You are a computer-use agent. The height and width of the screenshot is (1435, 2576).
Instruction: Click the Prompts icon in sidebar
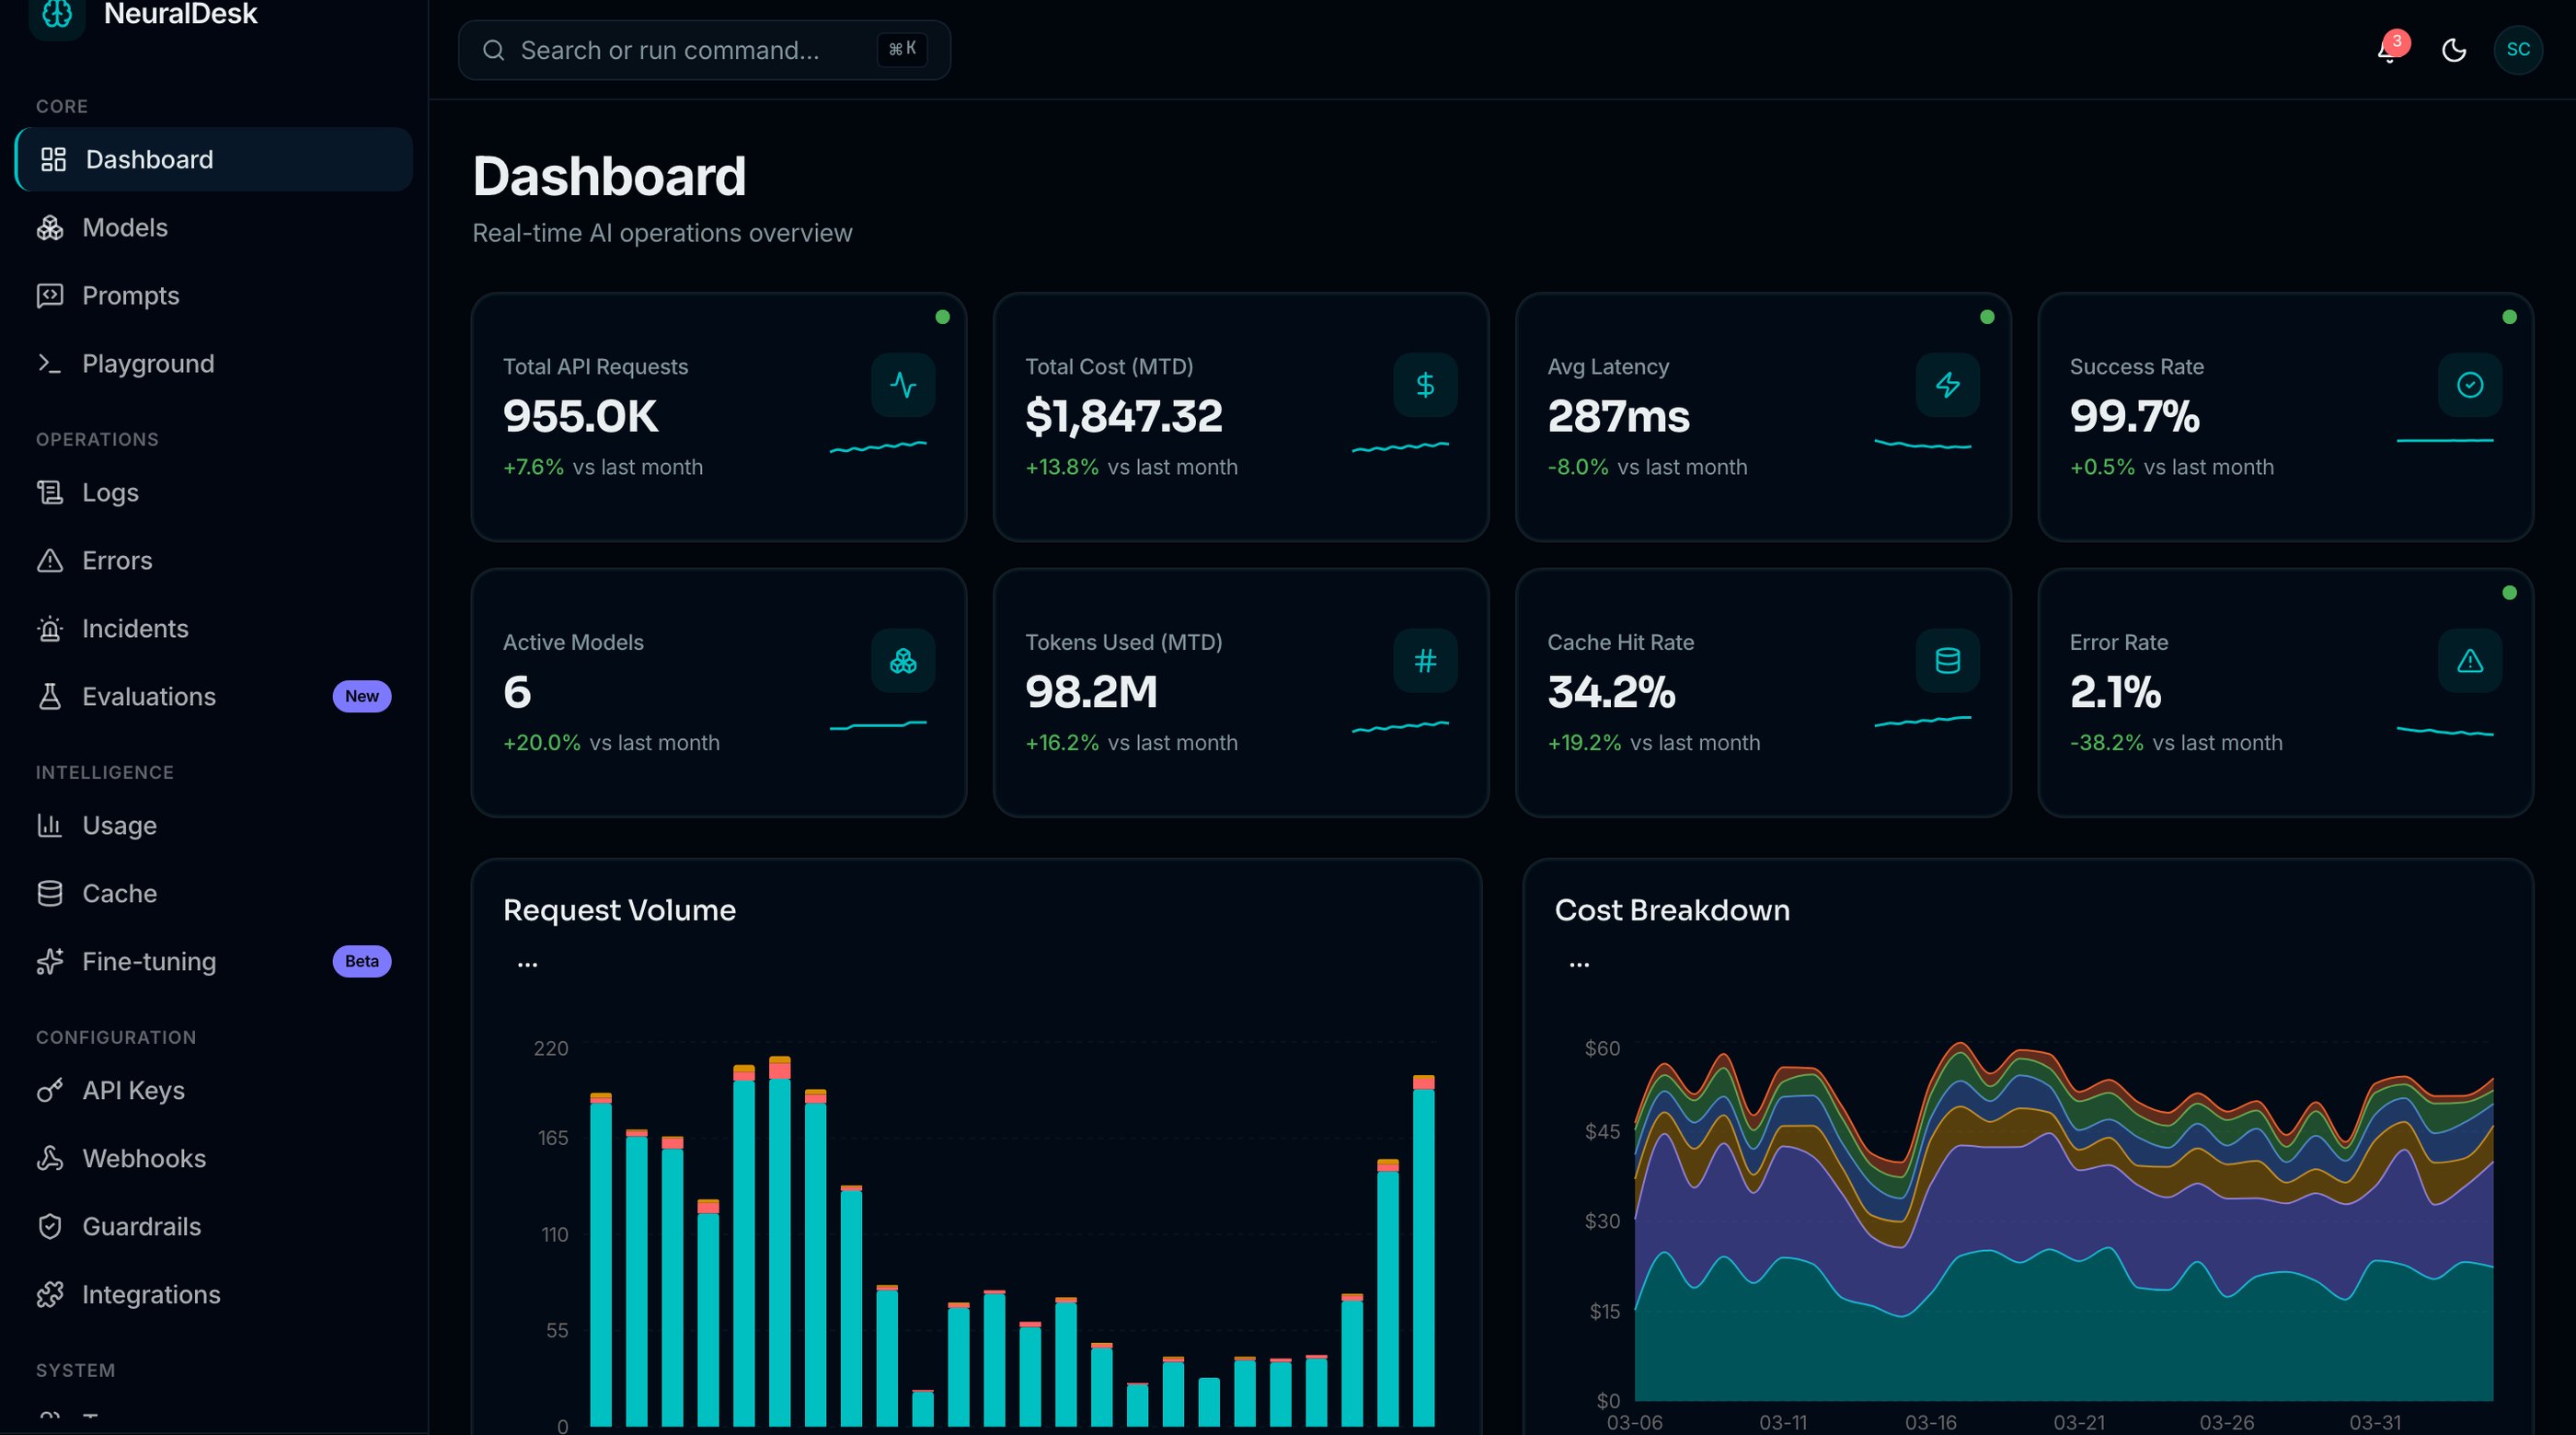(x=50, y=295)
